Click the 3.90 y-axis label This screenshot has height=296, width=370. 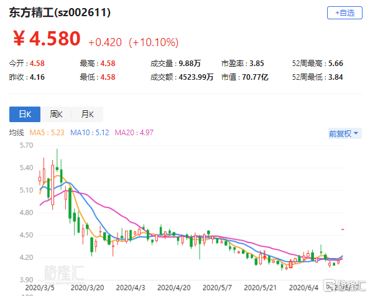(26, 280)
